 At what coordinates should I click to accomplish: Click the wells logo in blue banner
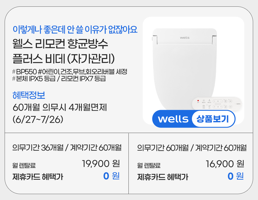[x=173, y=119]
